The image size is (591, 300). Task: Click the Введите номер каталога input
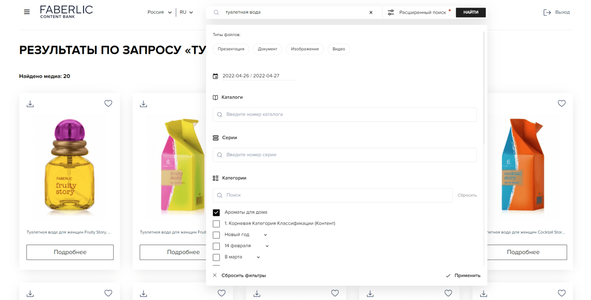coord(345,114)
